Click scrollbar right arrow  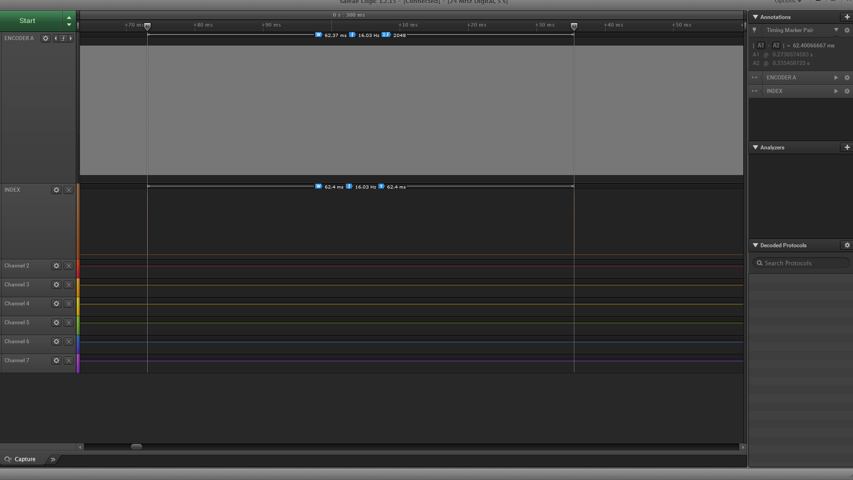[x=743, y=447]
